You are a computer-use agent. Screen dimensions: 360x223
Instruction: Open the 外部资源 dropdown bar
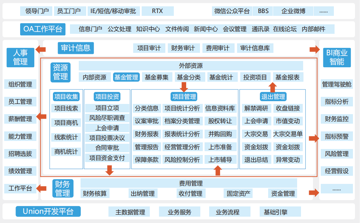click(191, 66)
